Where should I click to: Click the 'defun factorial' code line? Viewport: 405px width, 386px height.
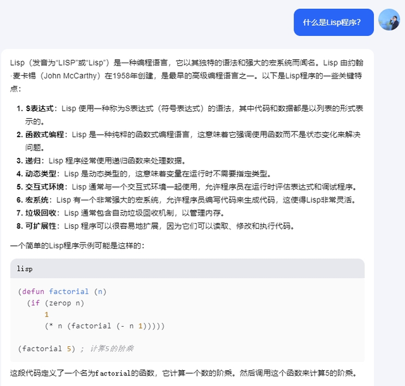click(63, 292)
